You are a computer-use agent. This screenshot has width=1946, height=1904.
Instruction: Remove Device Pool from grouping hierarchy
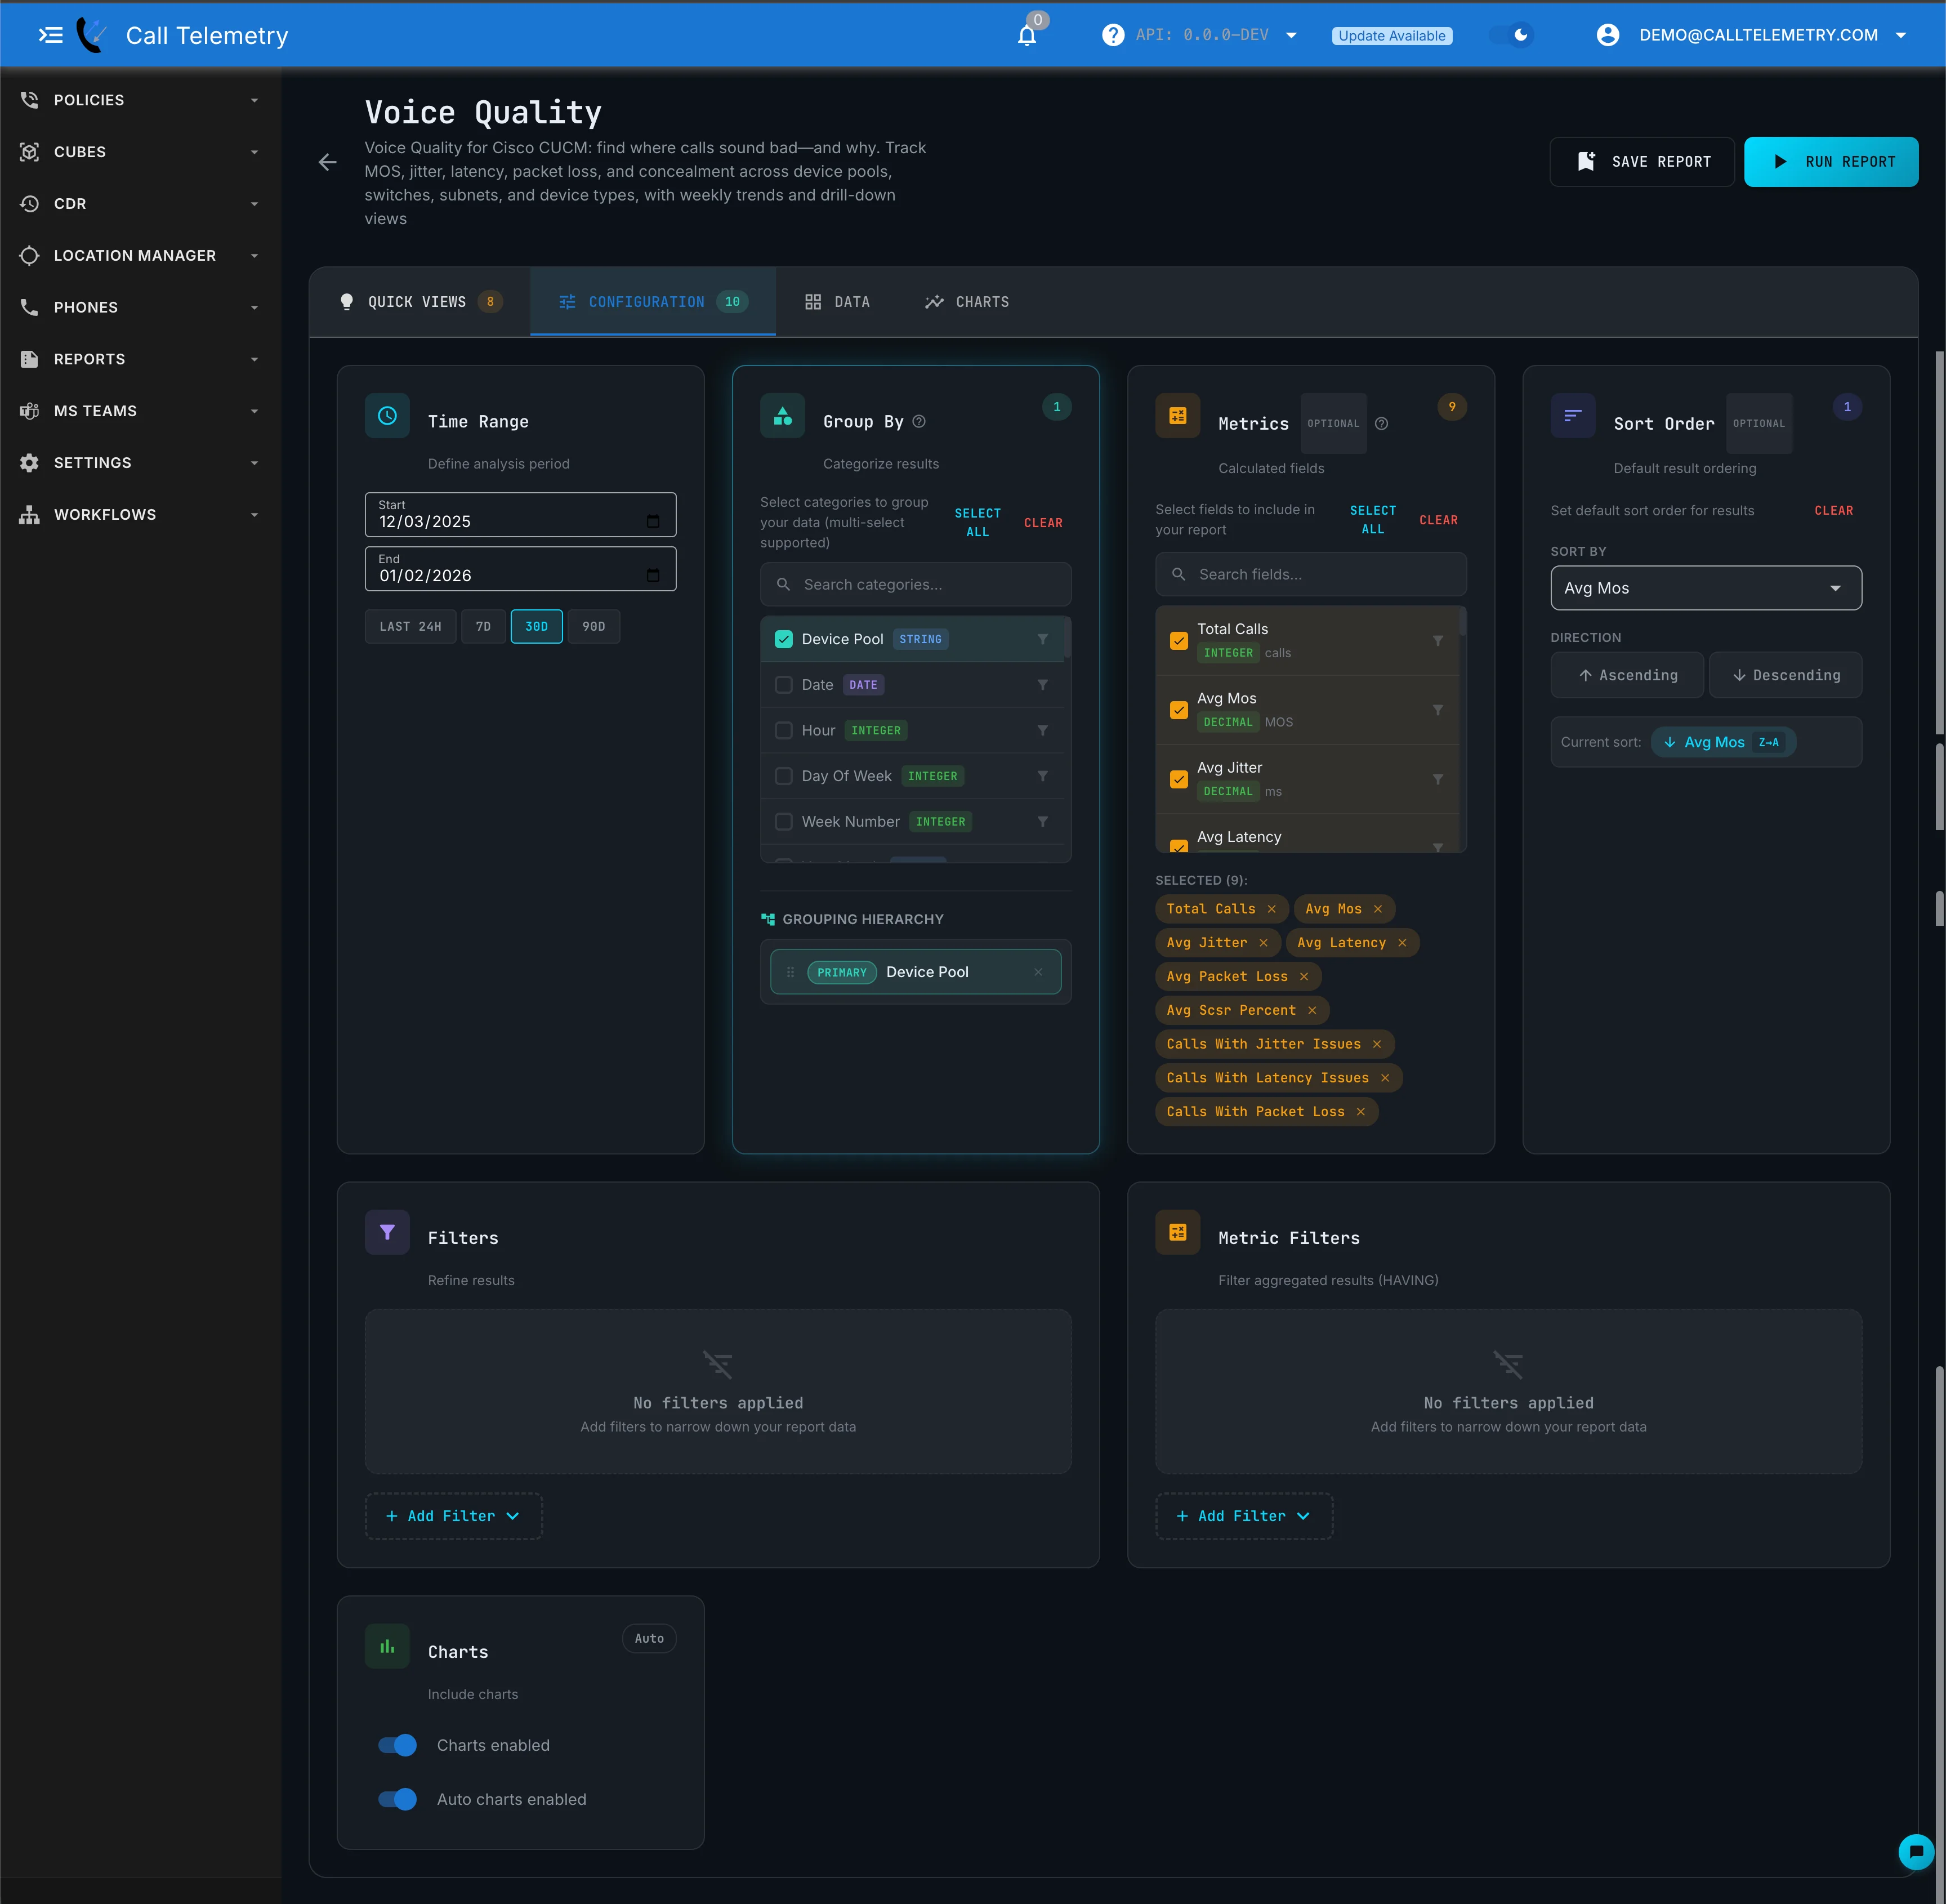point(1038,972)
